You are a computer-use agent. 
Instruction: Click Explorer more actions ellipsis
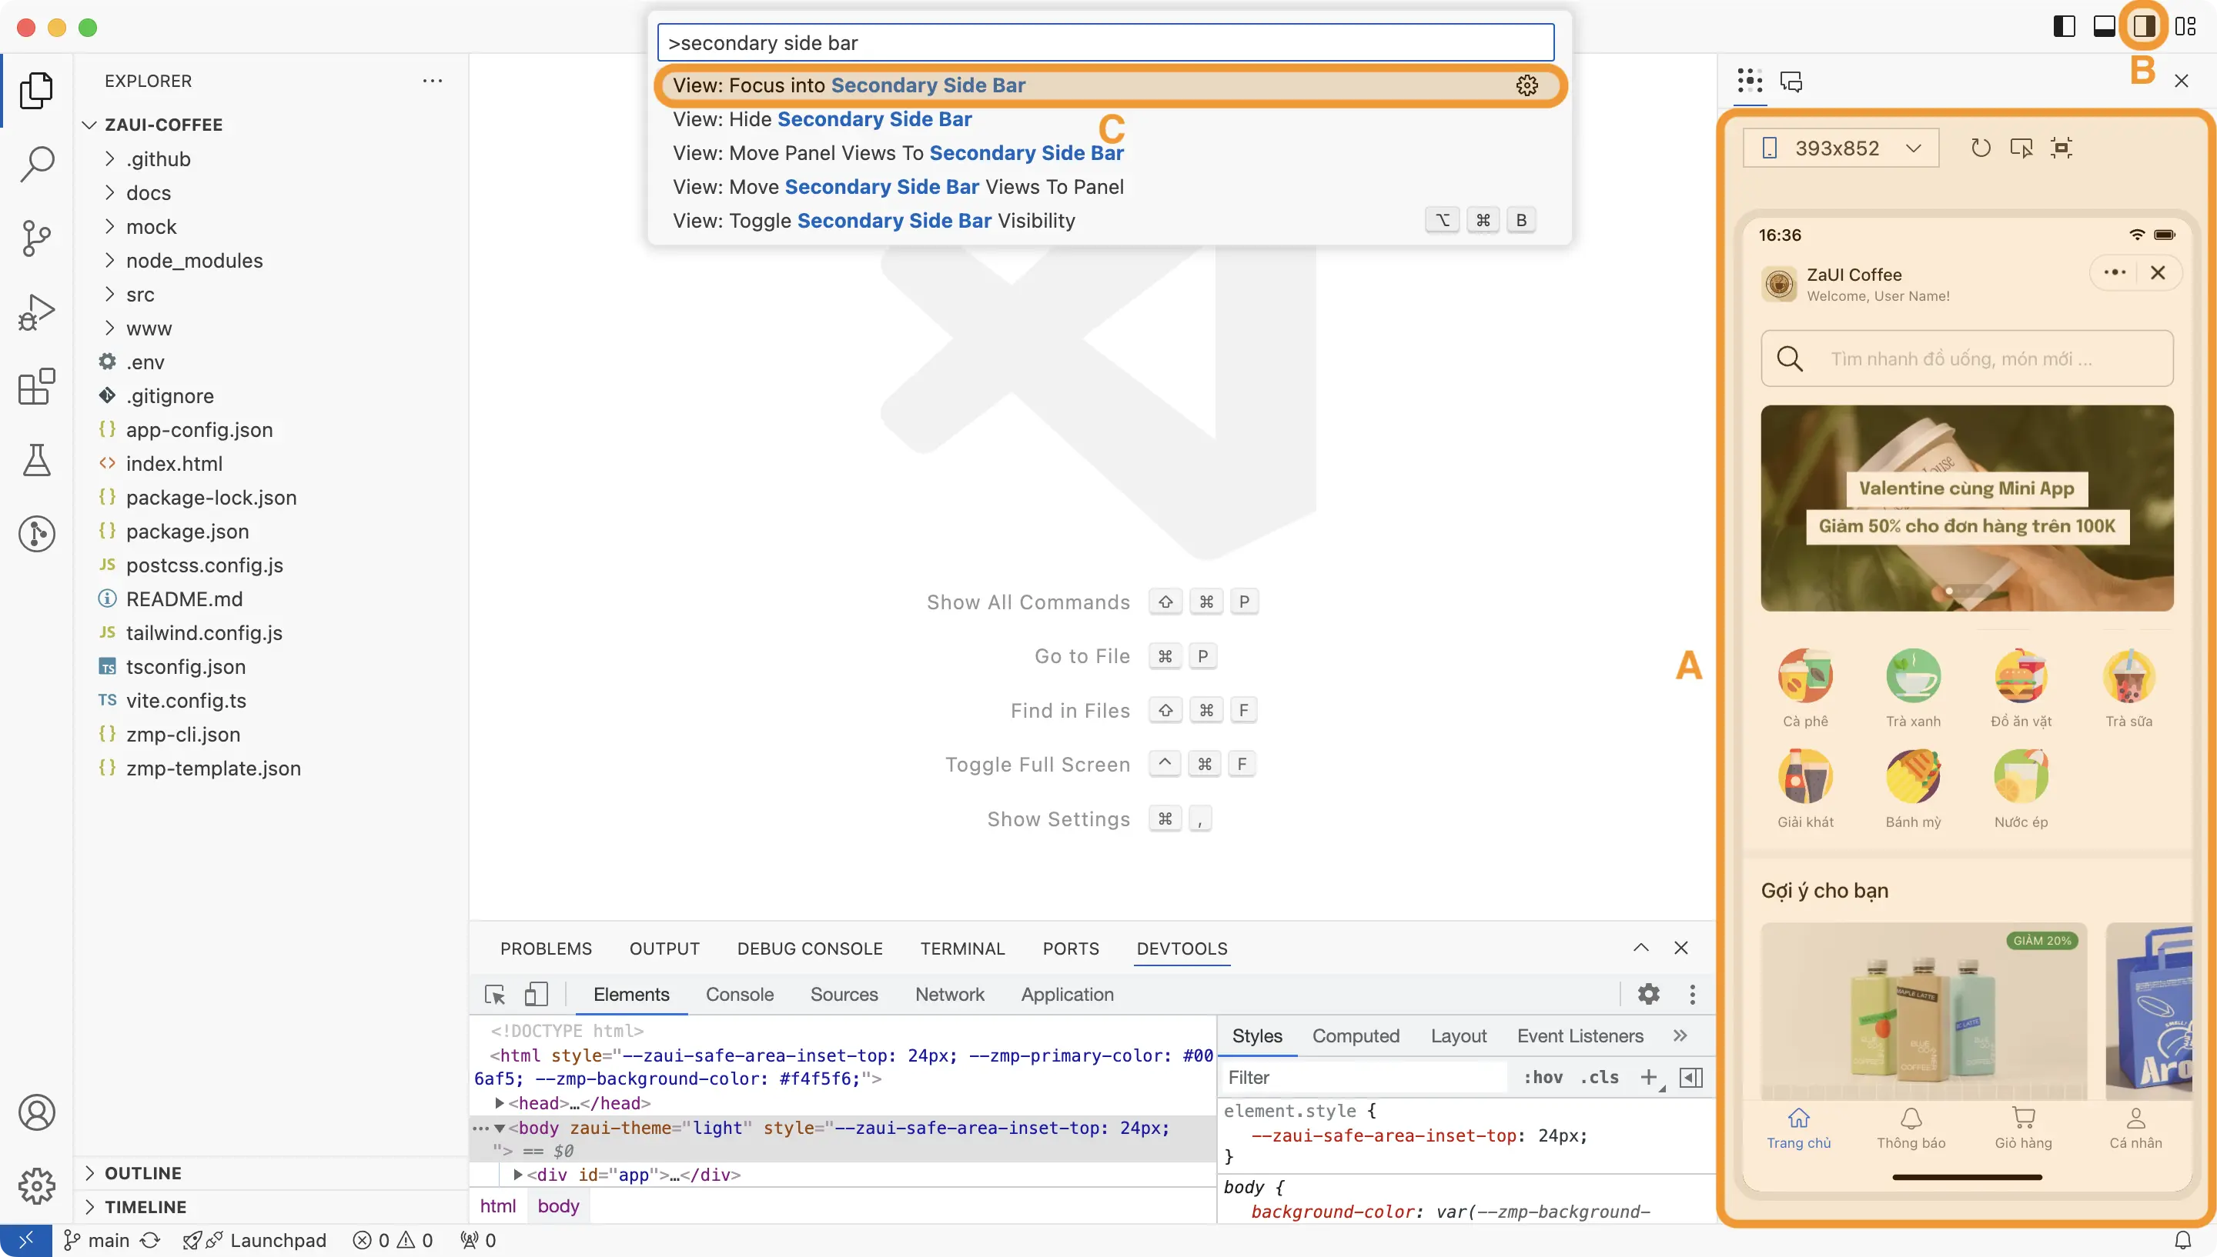[432, 80]
